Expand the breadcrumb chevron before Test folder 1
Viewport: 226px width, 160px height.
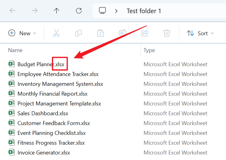tap(116, 11)
